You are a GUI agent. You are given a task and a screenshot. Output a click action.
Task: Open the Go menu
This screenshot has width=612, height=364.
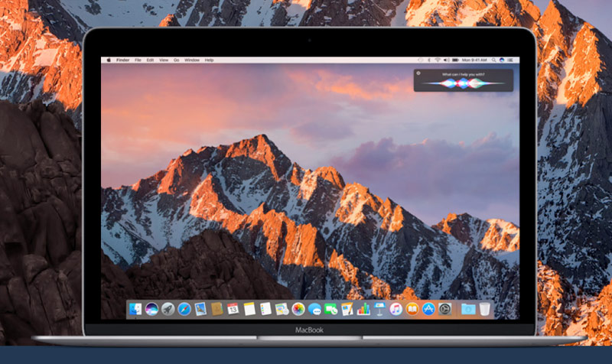[x=177, y=60]
